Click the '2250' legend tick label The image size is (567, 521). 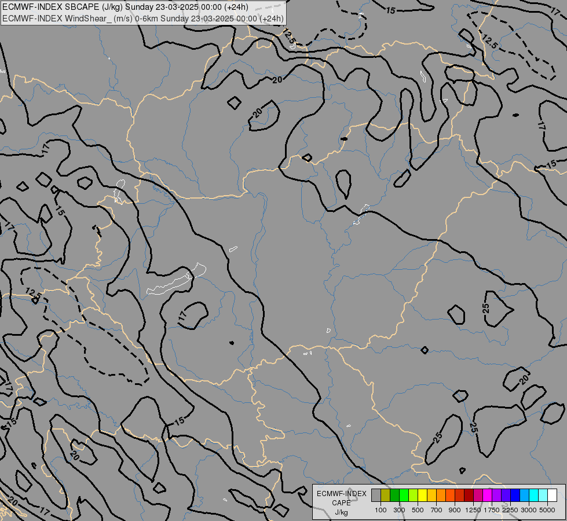[x=510, y=510]
